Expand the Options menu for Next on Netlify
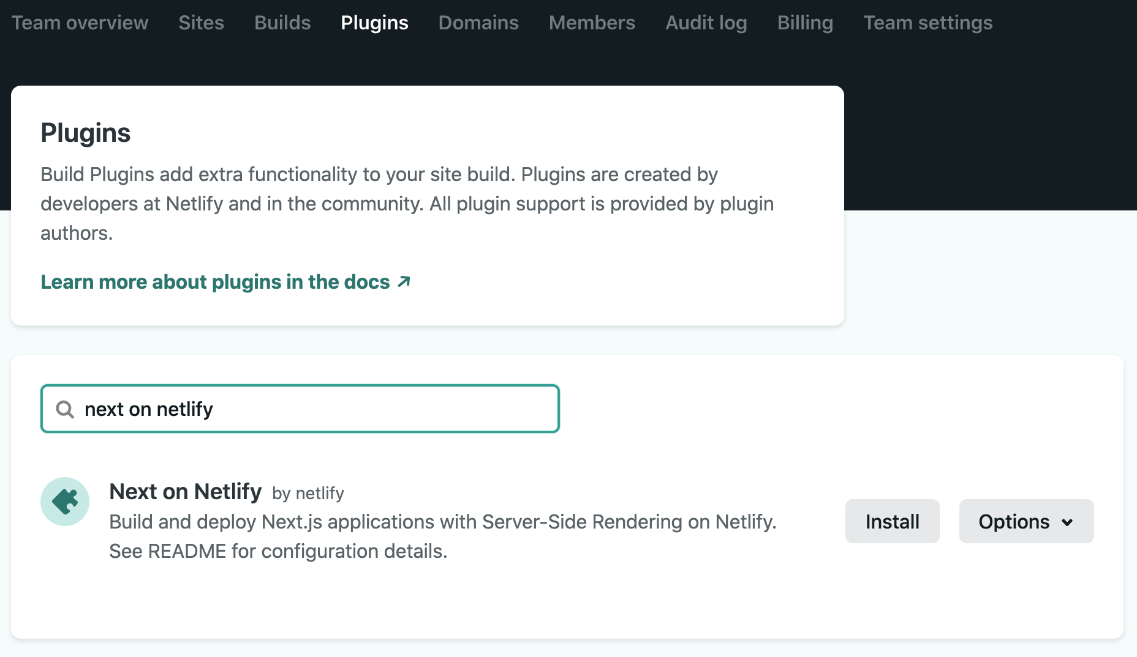The image size is (1137, 657). point(1026,521)
